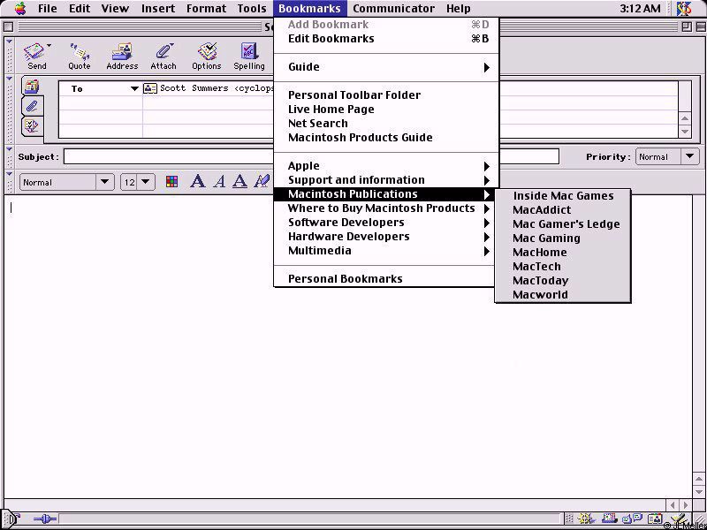Toggle italic text formatting
The width and height of the screenshot is (707, 530).
click(x=219, y=182)
